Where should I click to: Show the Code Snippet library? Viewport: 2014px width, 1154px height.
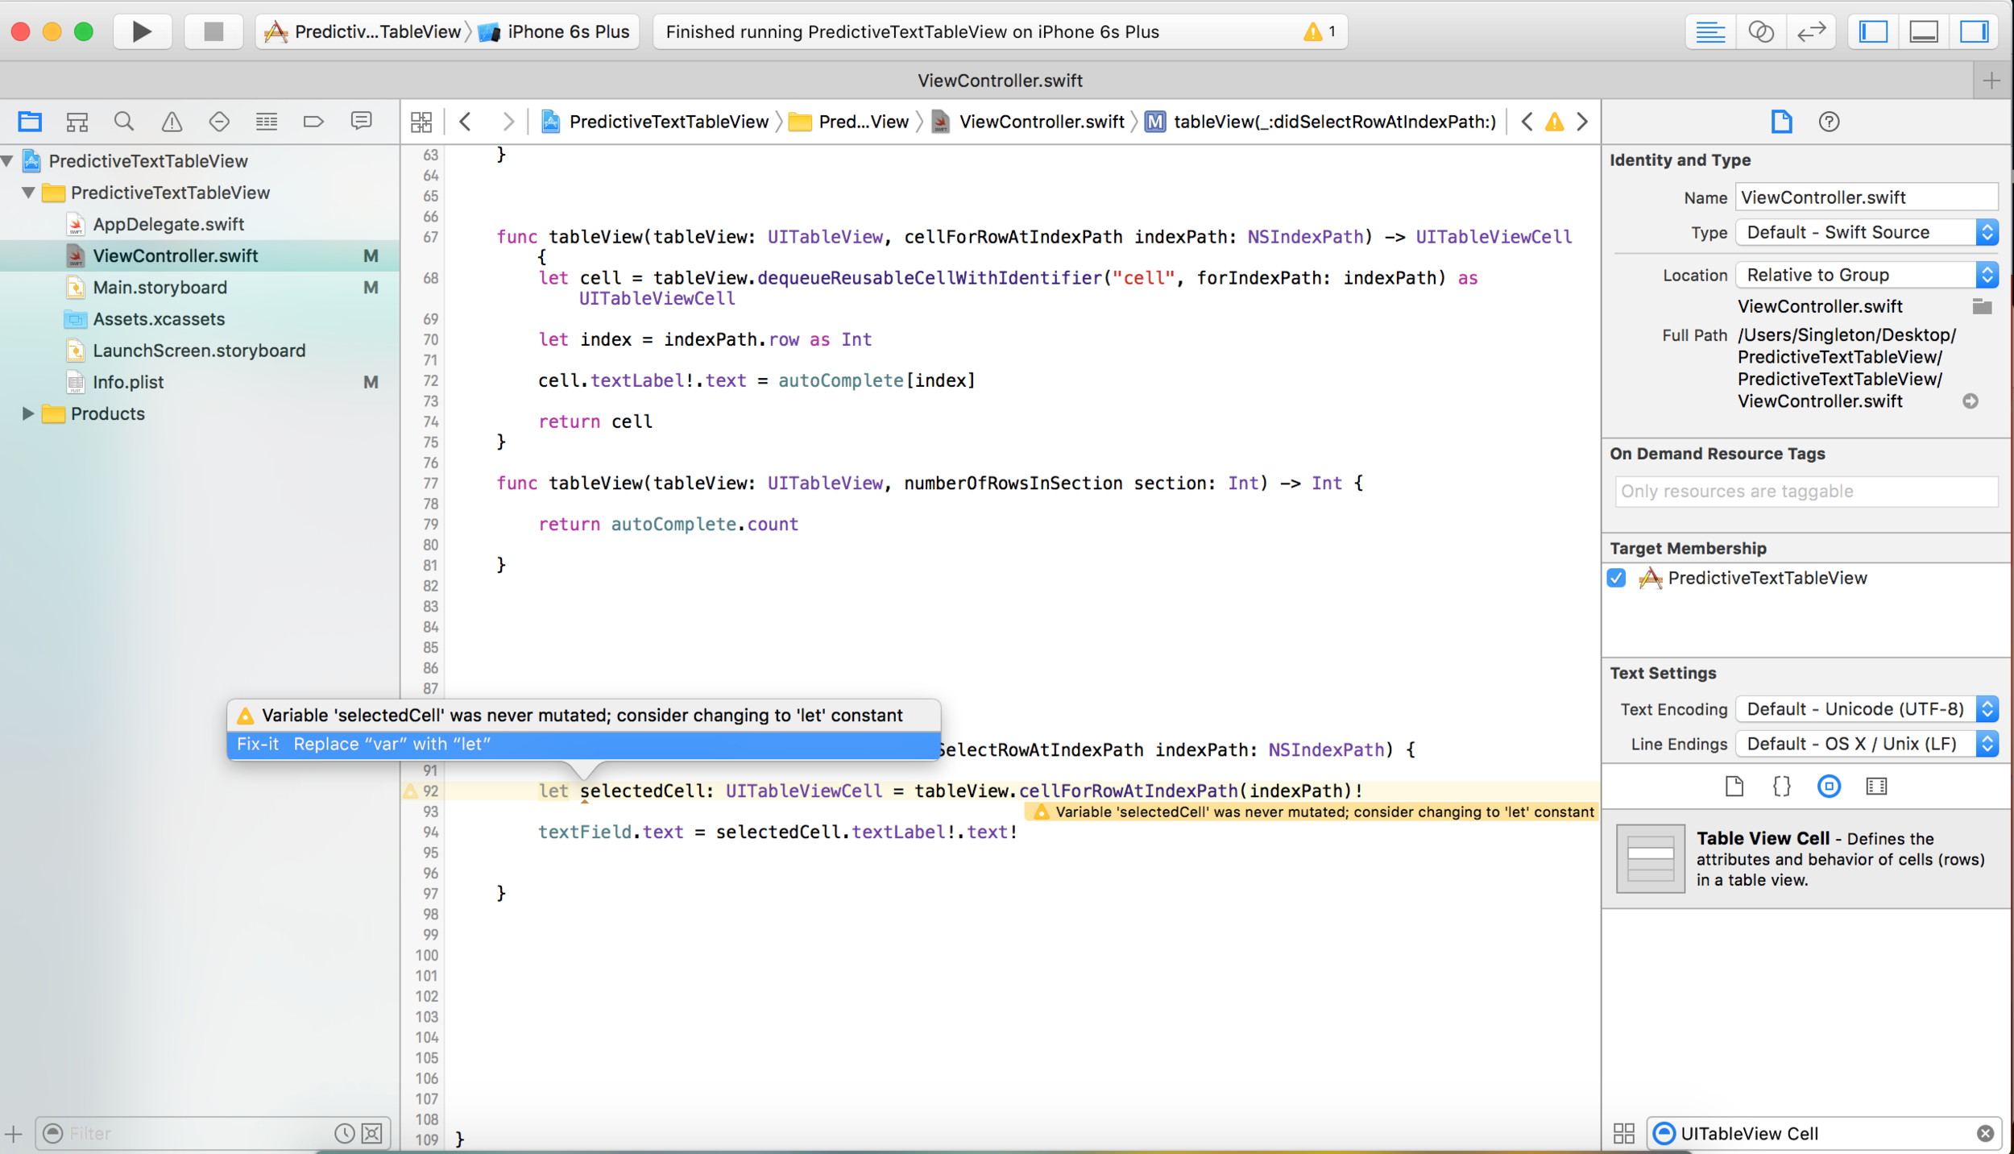[1781, 787]
